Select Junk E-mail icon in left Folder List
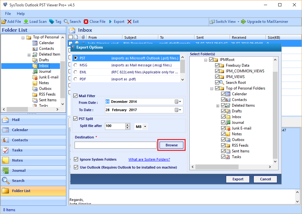The image size is (302, 214). pyautogui.click(x=35, y=77)
